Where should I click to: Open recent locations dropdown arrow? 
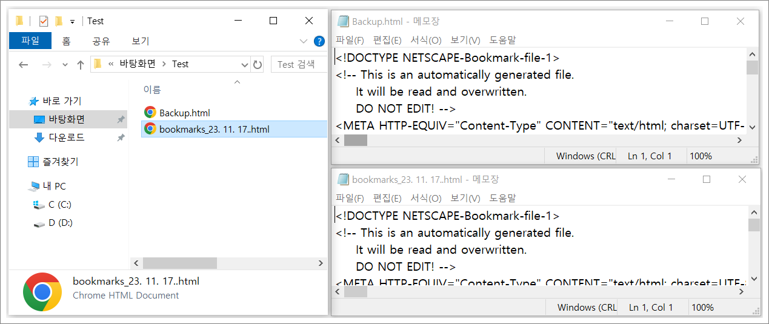[x=65, y=65]
